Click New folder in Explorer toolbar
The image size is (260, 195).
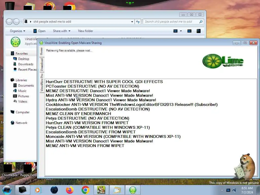click(86, 31)
